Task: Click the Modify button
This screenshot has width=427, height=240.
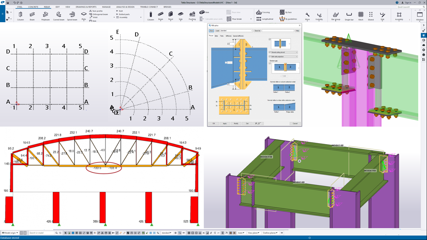Action: point(236,123)
